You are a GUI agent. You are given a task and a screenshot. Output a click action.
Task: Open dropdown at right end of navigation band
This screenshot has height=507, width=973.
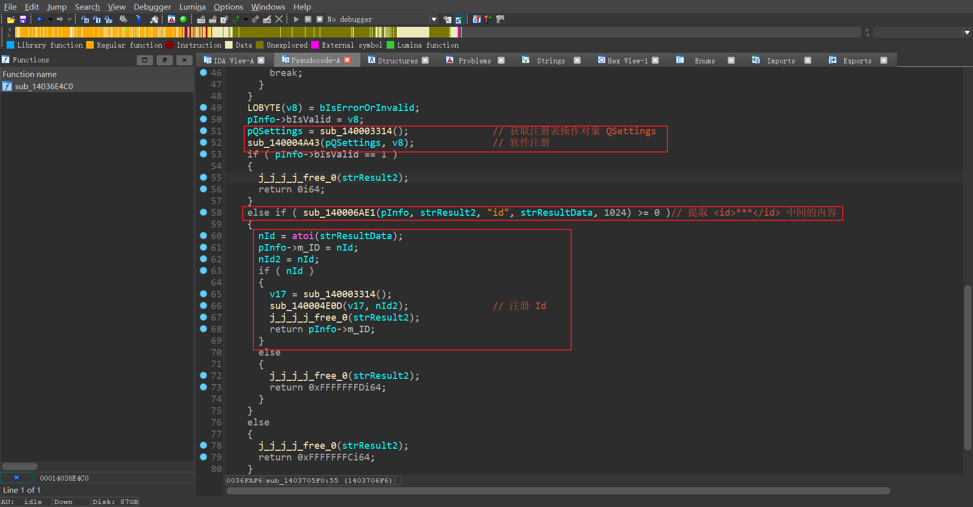(x=967, y=32)
